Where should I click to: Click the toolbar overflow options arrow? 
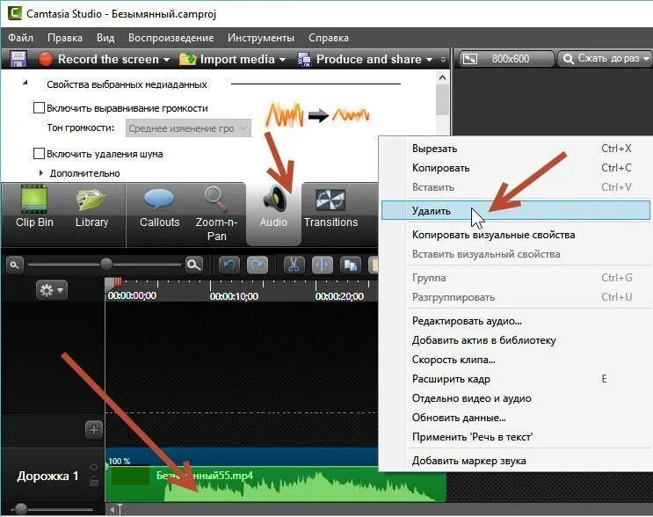coord(443,60)
